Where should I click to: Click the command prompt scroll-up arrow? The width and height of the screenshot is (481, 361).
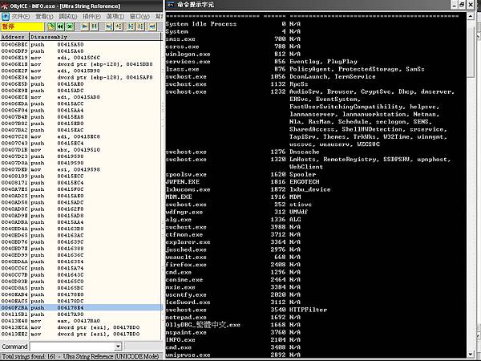click(471, 16)
